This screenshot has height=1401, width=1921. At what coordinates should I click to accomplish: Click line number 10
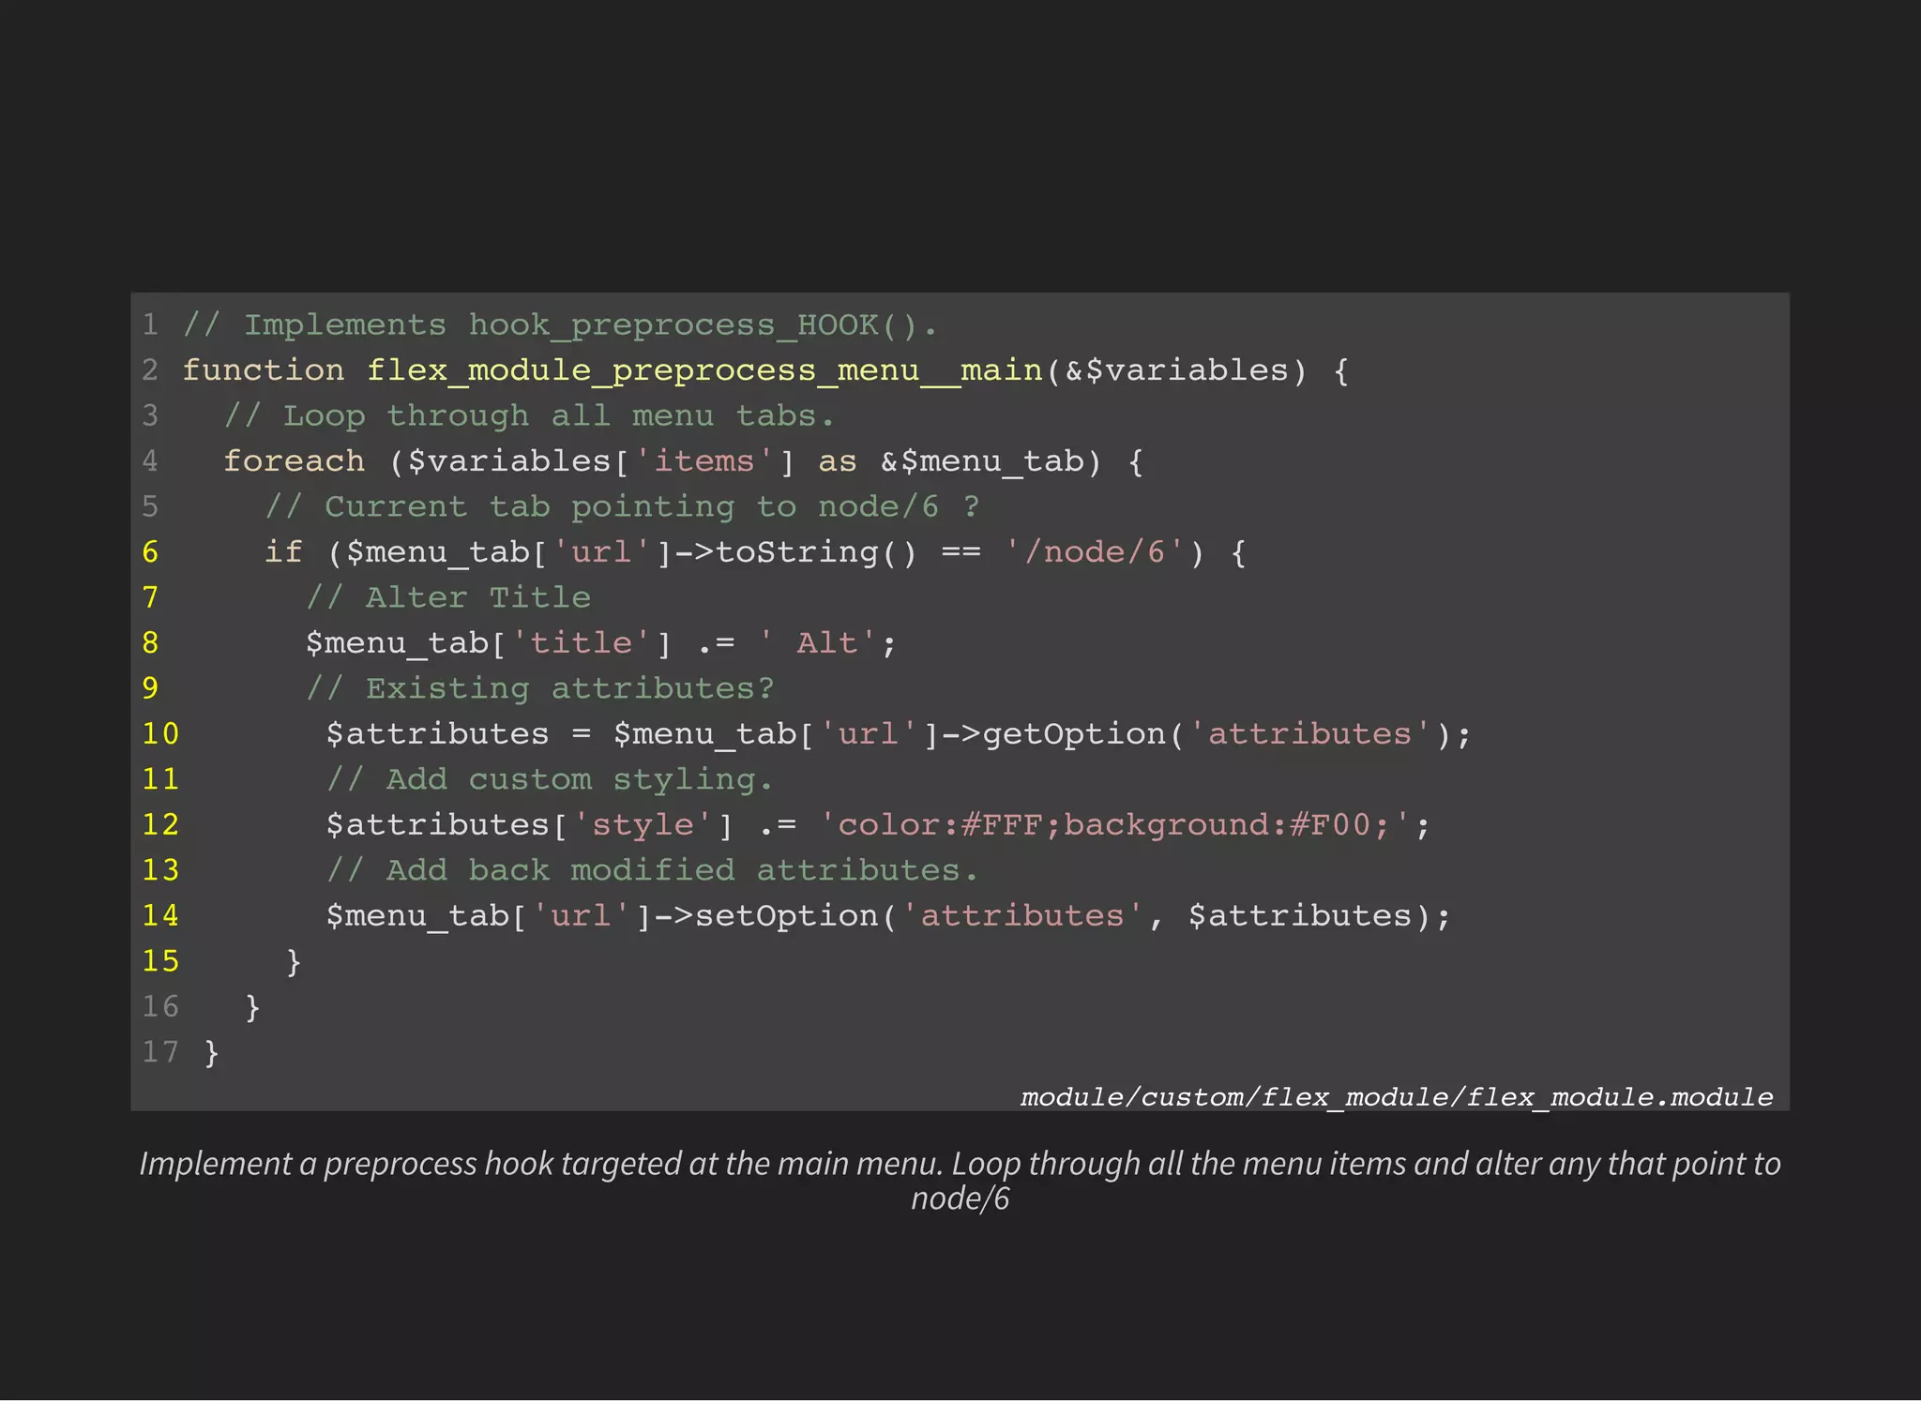pos(160,733)
